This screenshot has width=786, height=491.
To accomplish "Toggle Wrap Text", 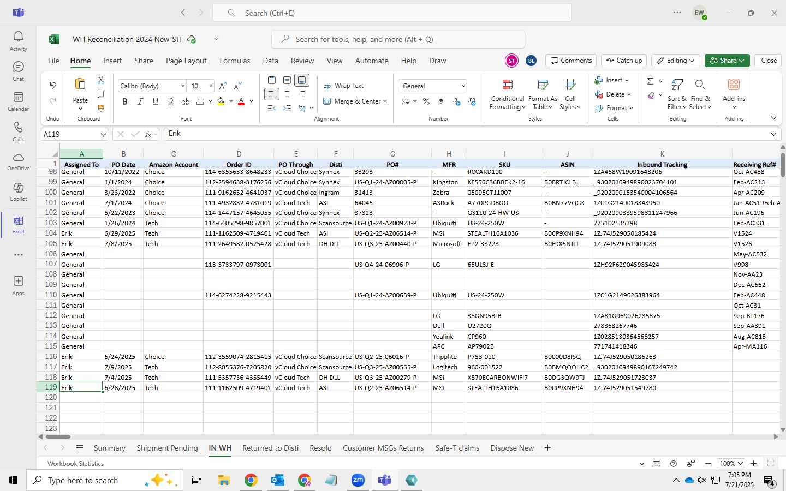I will click(x=343, y=86).
